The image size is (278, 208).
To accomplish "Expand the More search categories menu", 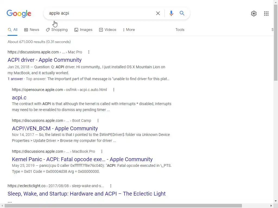I will point(129,30).
